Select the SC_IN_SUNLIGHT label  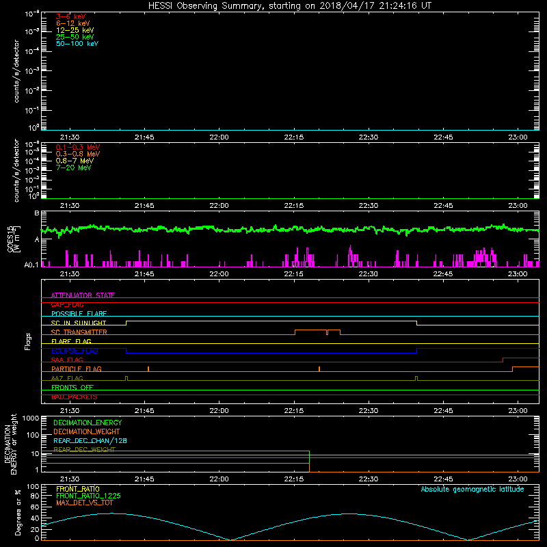point(79,323)
